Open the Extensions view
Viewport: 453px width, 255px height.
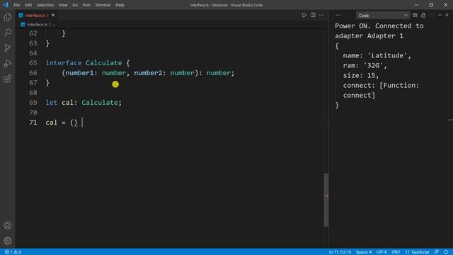(8, 79)
